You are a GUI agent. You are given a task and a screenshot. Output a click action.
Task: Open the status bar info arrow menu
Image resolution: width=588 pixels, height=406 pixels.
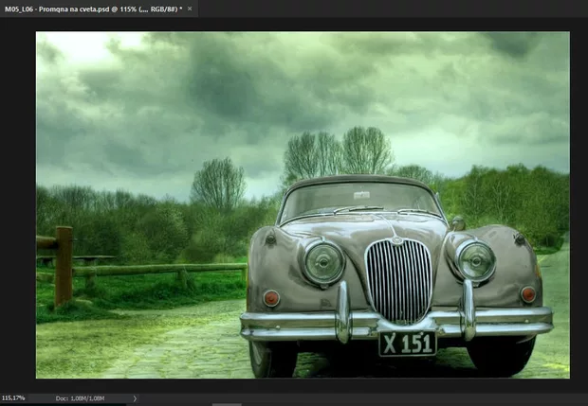[x=135, y=398]
